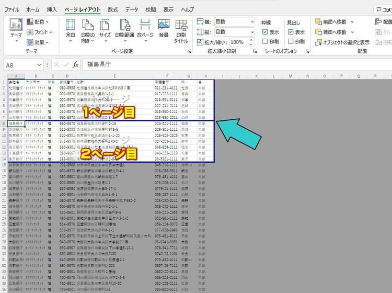Open the テーマ themes gallery
The width and height of the screenshot is (392, 293).
pyautogui.click(x=16, y=30)
